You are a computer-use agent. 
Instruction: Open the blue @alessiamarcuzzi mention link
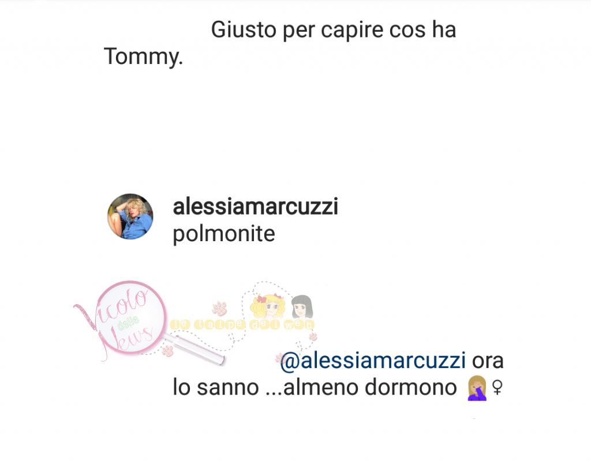tap(373, 361)
